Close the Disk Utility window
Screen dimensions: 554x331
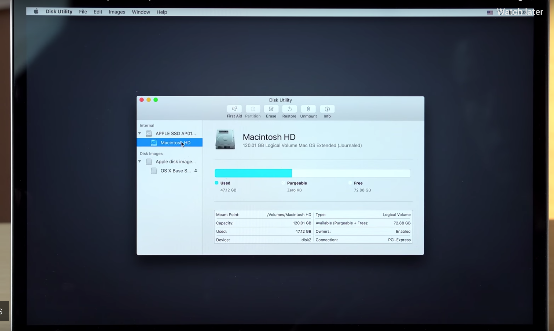[141, 100]
